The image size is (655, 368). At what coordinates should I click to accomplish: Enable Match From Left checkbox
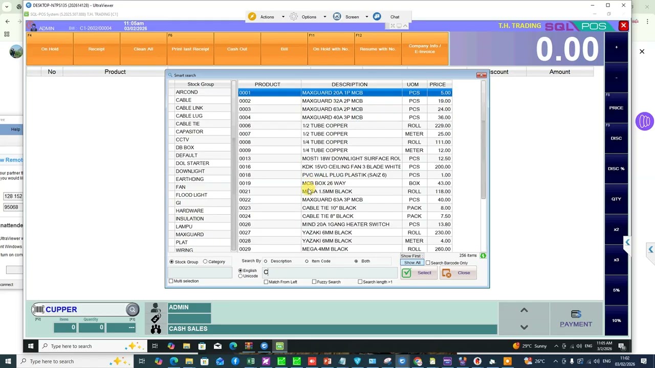pos(266,282)
